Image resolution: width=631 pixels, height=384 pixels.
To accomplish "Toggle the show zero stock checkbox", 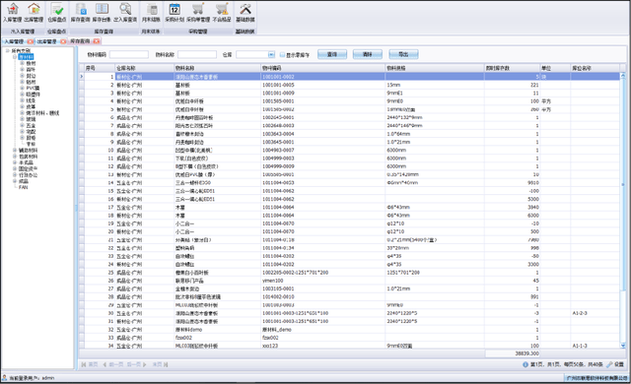I will click(x=282, y=54).
